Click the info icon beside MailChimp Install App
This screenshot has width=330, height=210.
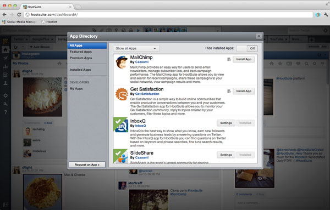(x=229, y=59)
